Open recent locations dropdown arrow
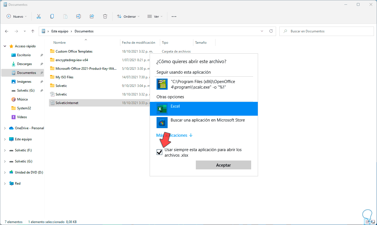 (25, 31)
